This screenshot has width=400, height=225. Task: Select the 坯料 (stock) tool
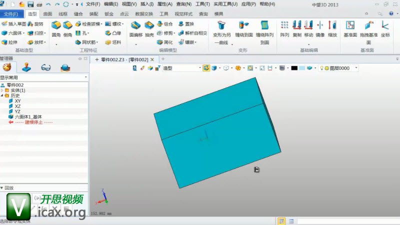pos(113,42)
